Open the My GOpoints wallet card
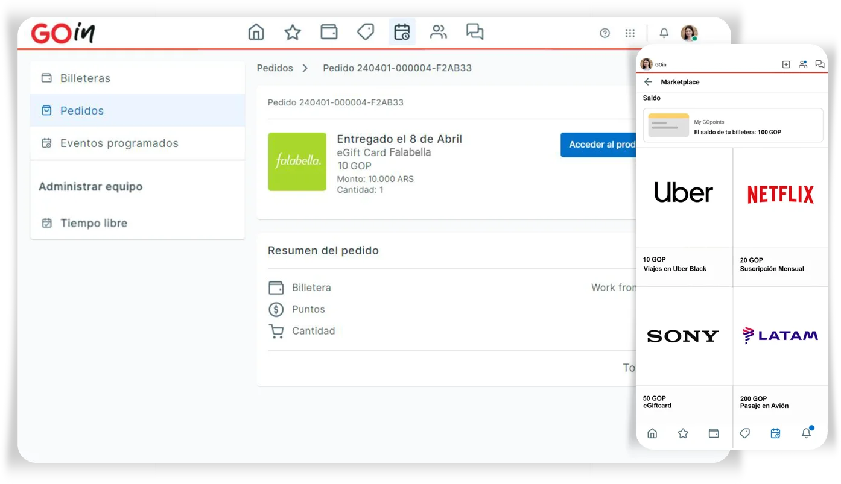The image size is (841, 484). 733,125
